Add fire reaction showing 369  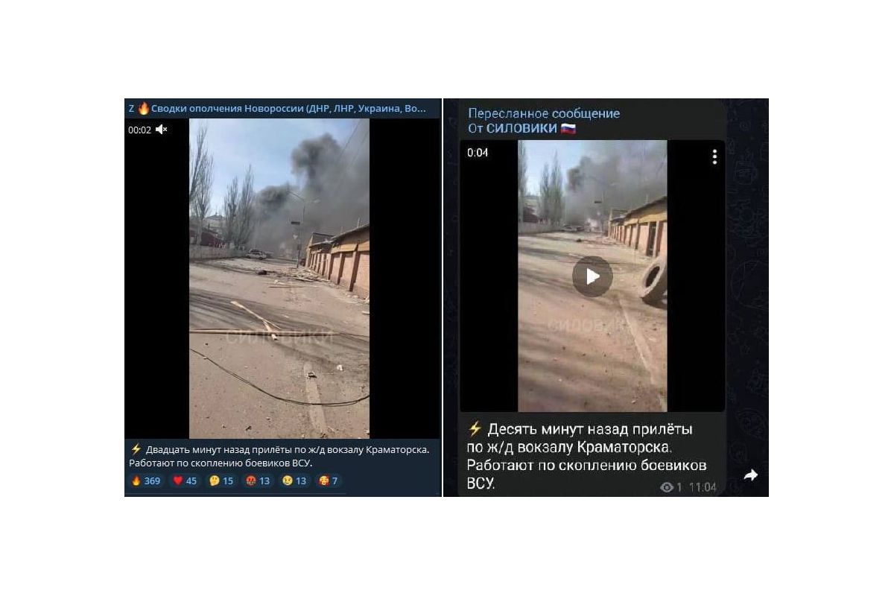tap(146, 481)
